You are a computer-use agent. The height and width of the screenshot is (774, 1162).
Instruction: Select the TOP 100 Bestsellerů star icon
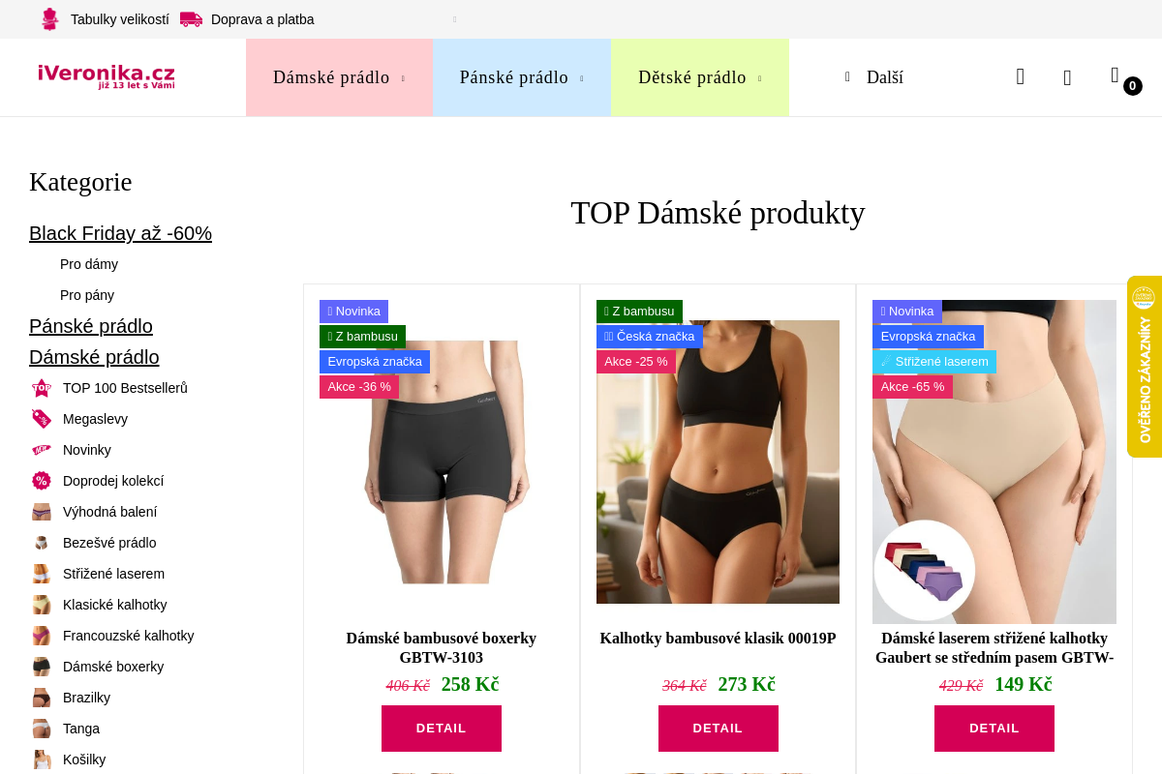42,388
